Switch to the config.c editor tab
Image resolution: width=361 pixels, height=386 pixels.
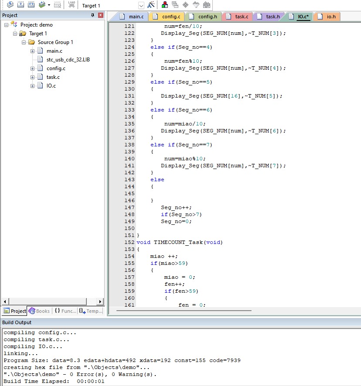(167, 17)
